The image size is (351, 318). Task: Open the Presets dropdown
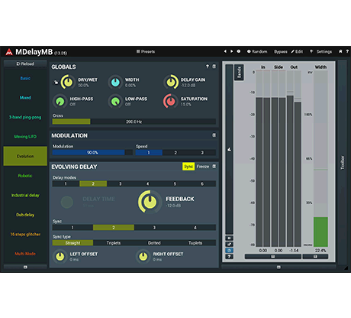point(146,51)
